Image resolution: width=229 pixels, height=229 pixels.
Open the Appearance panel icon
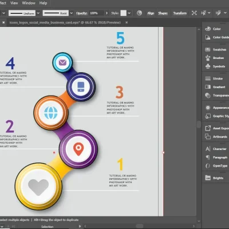[x=208, y=108]
